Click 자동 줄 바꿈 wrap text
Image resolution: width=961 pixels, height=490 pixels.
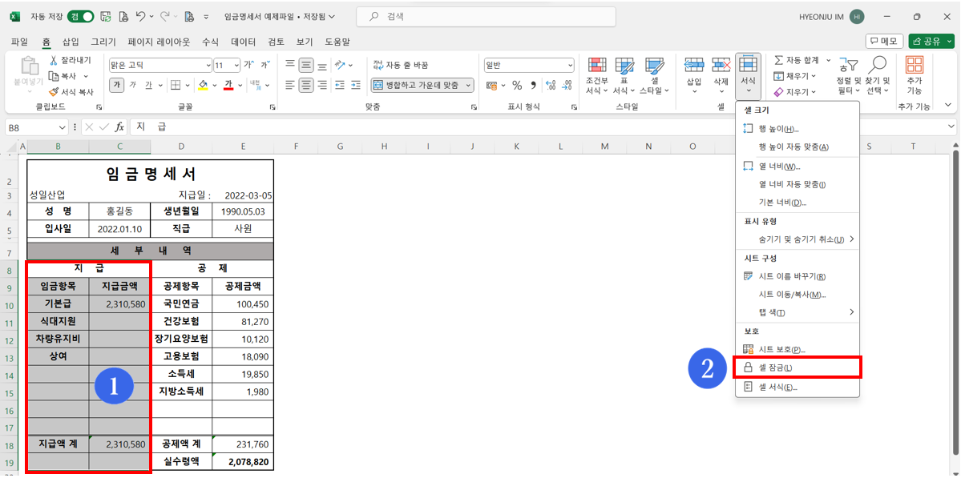[x=400, y=65]
